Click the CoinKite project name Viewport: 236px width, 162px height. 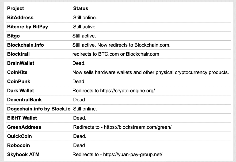pos(17,72)
